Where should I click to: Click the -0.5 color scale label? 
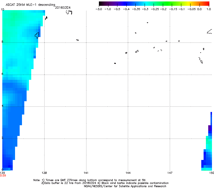(117, 9)
